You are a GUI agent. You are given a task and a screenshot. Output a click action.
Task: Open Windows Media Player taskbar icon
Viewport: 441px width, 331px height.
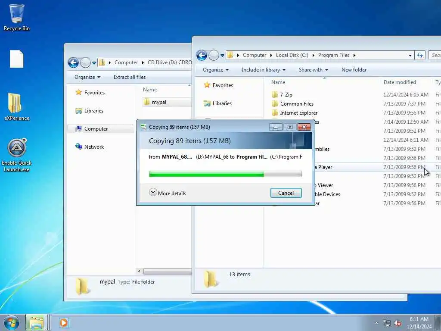(64, 322)
